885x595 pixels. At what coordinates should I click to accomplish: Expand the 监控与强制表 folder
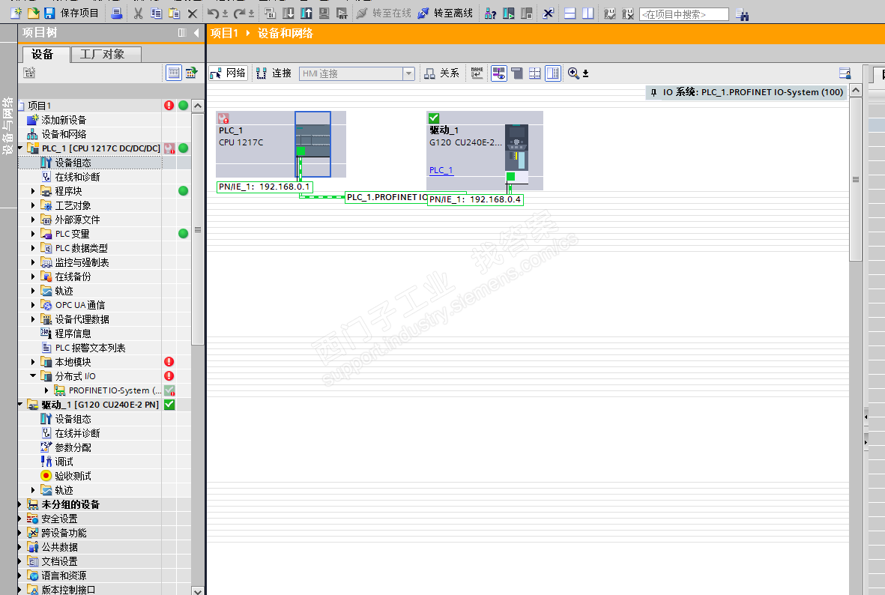pos(33,262)
